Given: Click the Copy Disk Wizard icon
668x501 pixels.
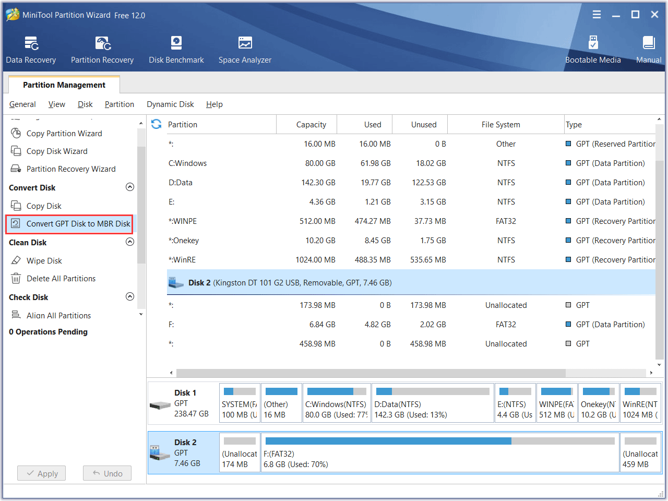Looking at the screenshot, I should 16,151.
